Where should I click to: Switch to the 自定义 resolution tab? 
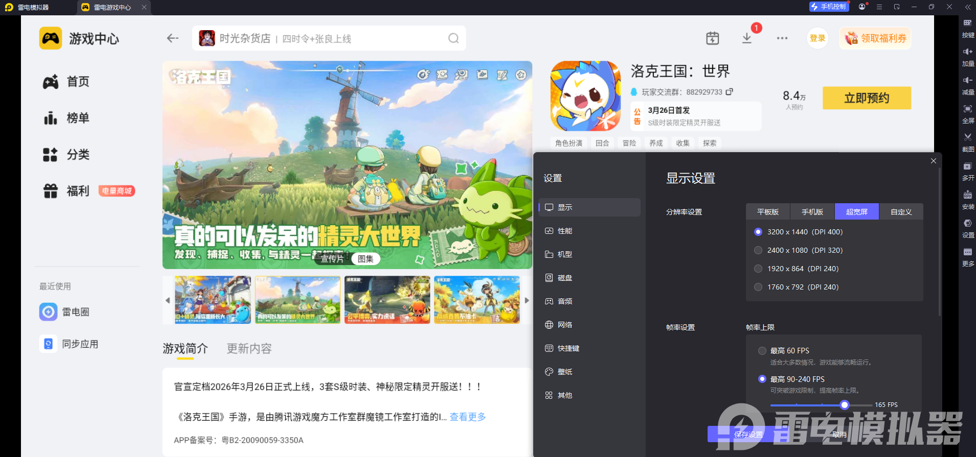point(901,212)
